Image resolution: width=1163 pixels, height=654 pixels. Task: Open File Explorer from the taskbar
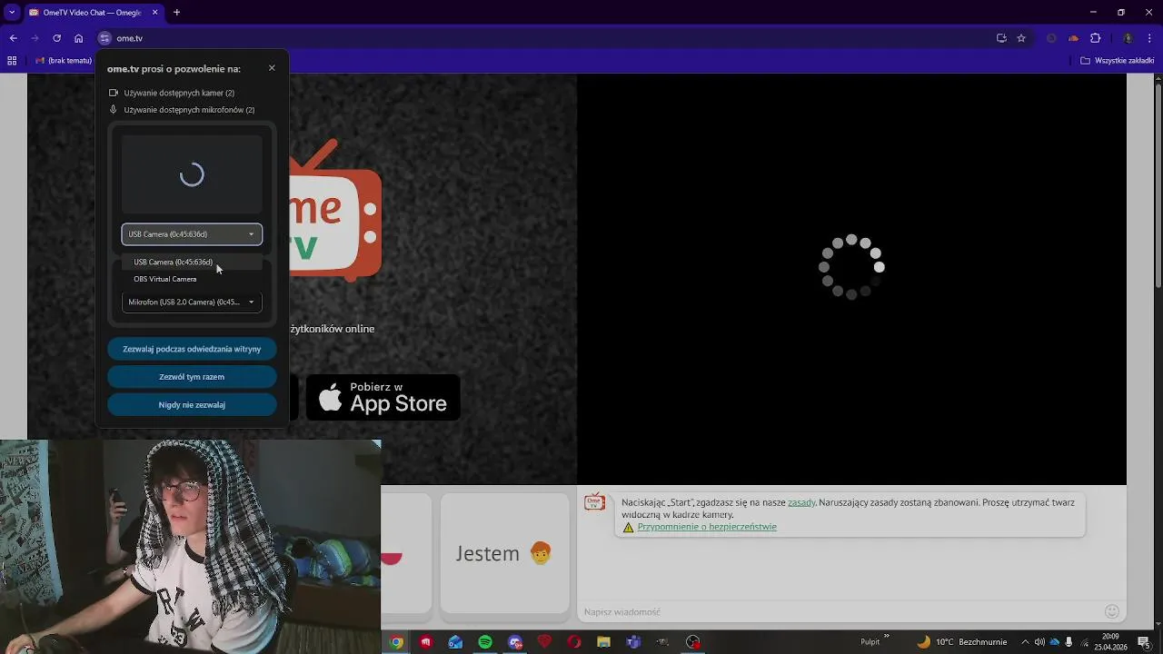click(x=603, y=642)
